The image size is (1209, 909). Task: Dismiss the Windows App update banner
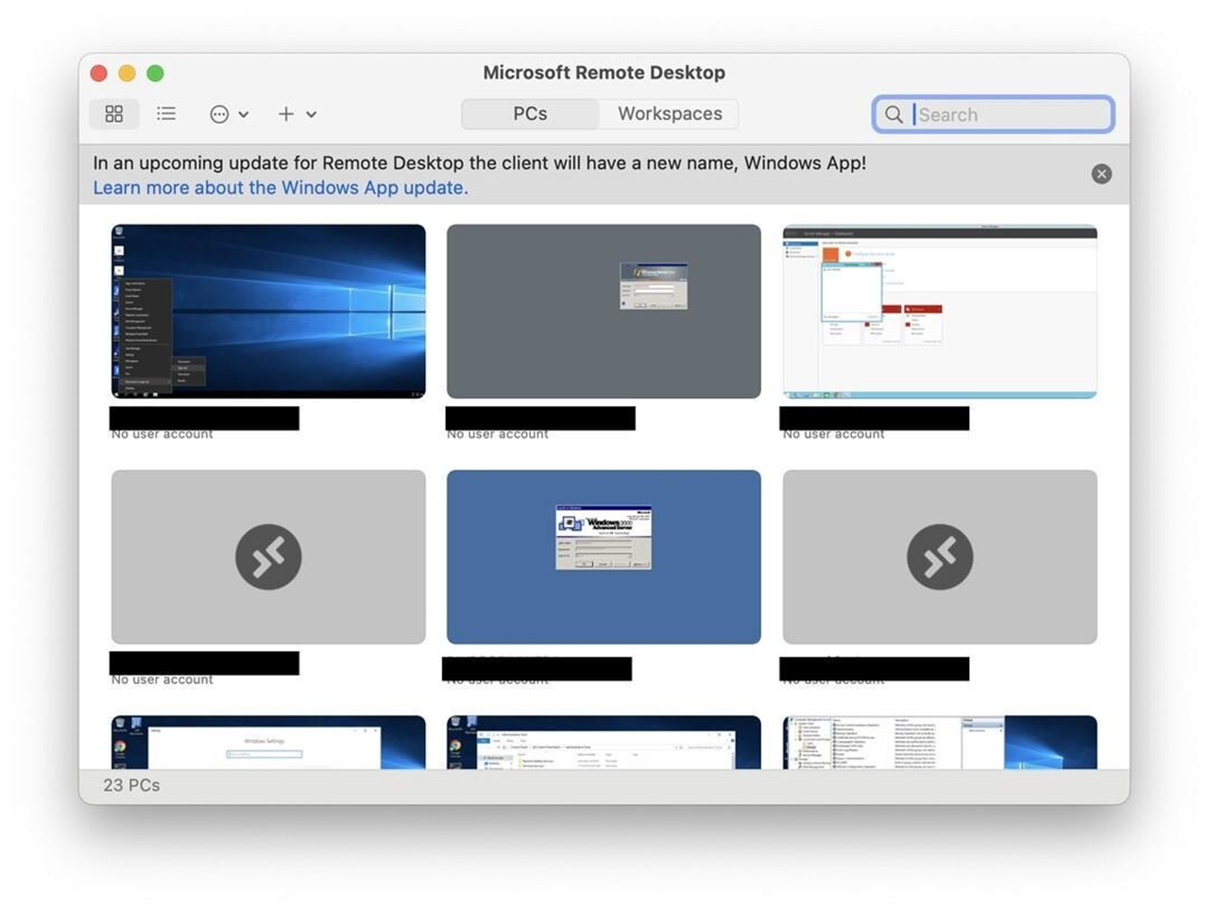(x=1101, y=173)
